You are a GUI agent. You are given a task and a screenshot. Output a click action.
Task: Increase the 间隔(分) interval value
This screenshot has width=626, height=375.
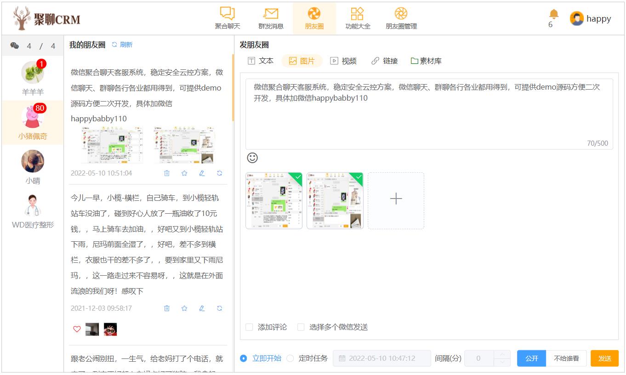[502, 354]
